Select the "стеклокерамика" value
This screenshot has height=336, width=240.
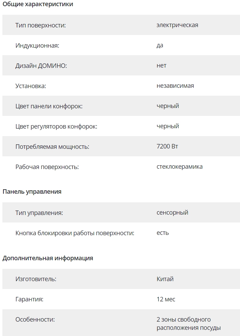click(x=180, y=167)
